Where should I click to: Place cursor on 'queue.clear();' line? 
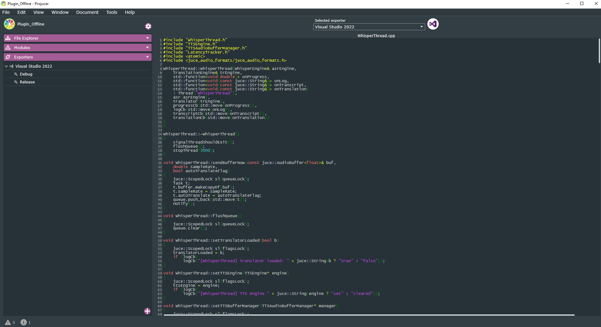pyautogui.click(x=190, y=228)
